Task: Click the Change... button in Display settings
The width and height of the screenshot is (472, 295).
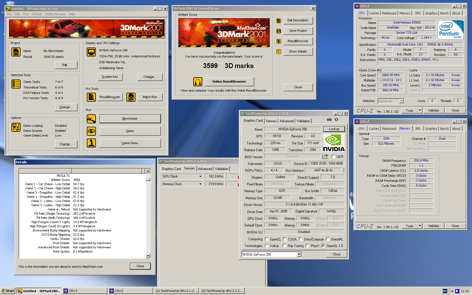Action: point(150,77)
